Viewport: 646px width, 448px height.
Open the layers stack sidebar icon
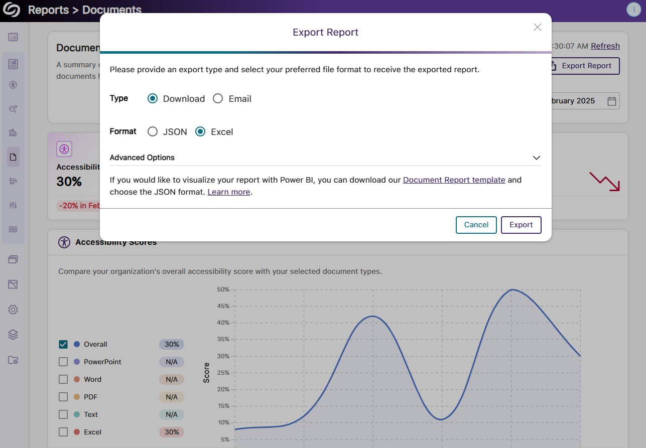13,335
